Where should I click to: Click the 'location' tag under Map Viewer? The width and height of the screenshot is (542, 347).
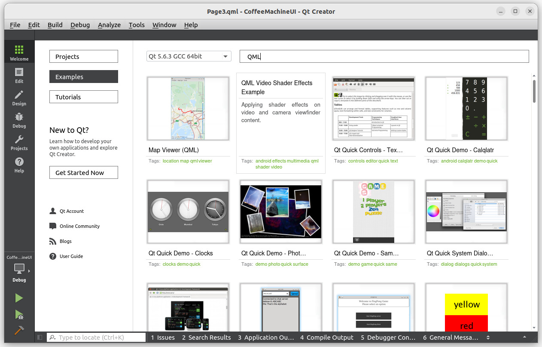point(171,161)
